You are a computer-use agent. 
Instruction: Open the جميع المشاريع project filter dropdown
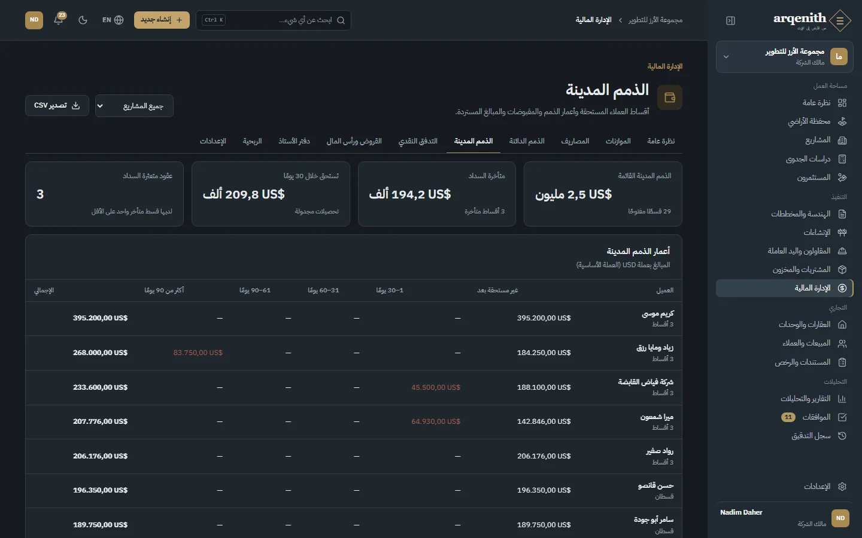pos(134,106)
